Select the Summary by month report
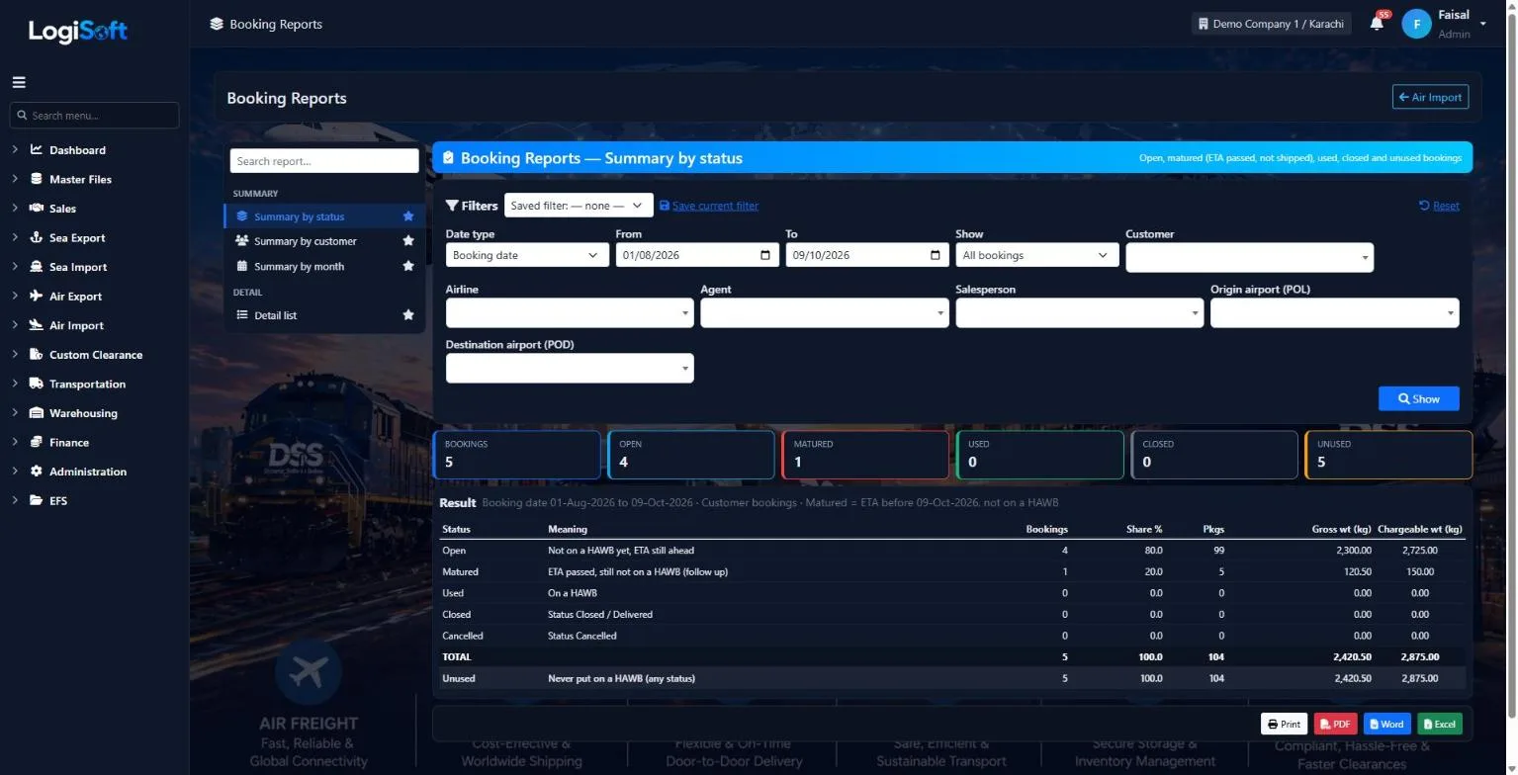Image resolution: width=1518 pixels, height=775 pixels. (299, 266)
